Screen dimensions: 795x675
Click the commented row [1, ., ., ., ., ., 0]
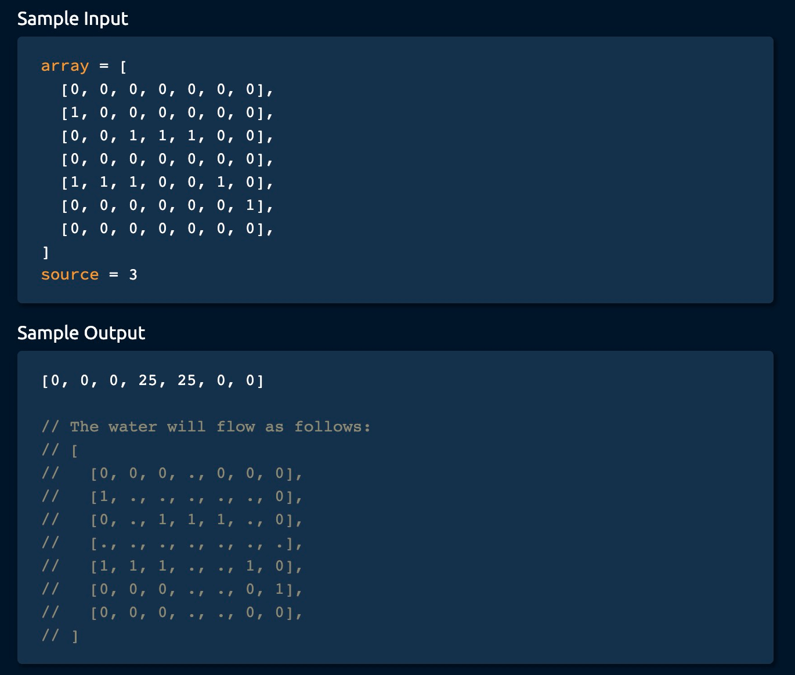[x=196, y=496]
